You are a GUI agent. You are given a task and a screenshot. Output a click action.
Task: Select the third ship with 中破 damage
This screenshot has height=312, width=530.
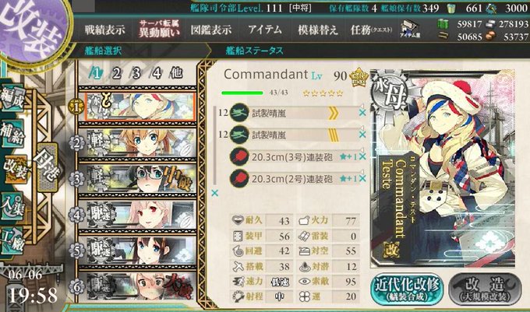pos(137,178)
